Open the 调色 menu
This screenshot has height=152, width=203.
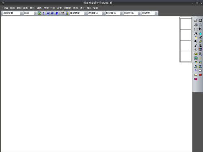tap(39, 8)
